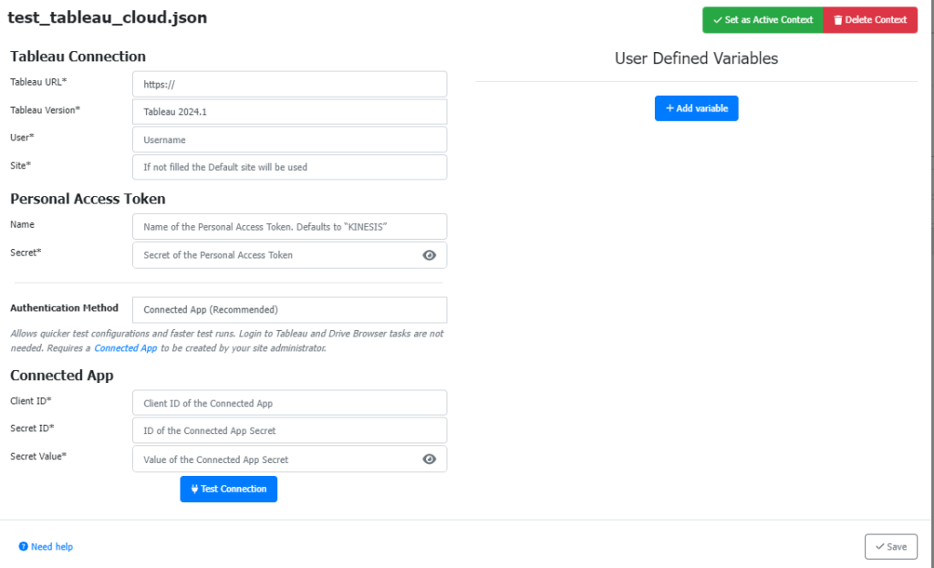Focus the Tableau URL input field
Viewport: 934px width, 568px height.
289,84
